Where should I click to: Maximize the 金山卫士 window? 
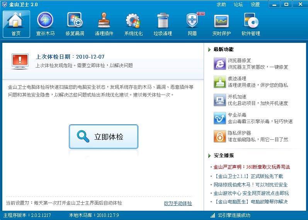(287, 4)
